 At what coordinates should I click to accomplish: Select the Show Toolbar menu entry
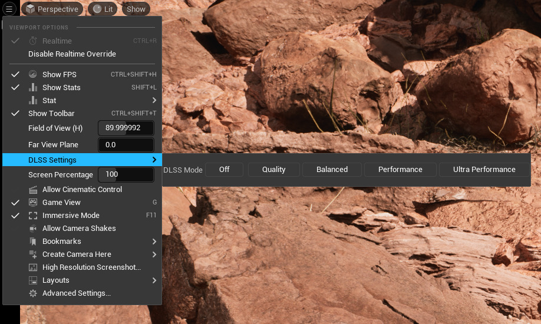coord(82,113)
